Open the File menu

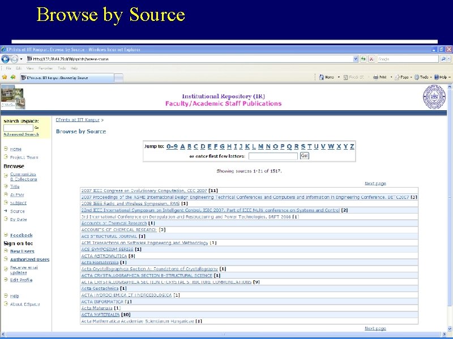(x=8, y=68)
